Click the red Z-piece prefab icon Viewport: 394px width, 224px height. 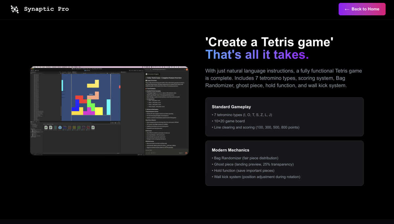coord(88,127)
